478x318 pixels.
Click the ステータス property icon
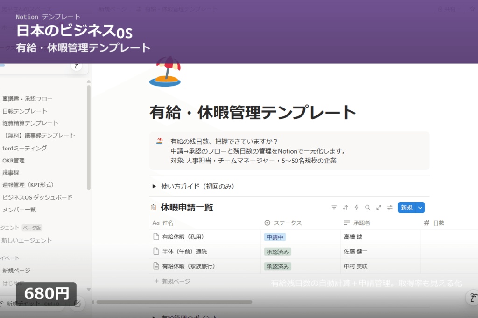267,223
